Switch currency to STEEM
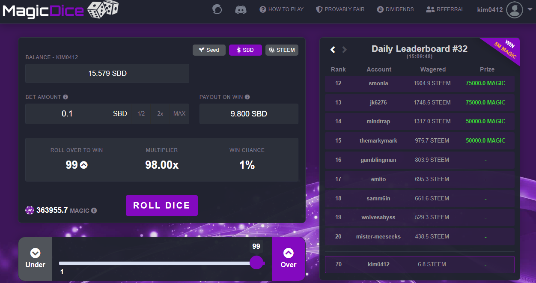The width and height of the screenshot is (536, 283). coord(282,50)
